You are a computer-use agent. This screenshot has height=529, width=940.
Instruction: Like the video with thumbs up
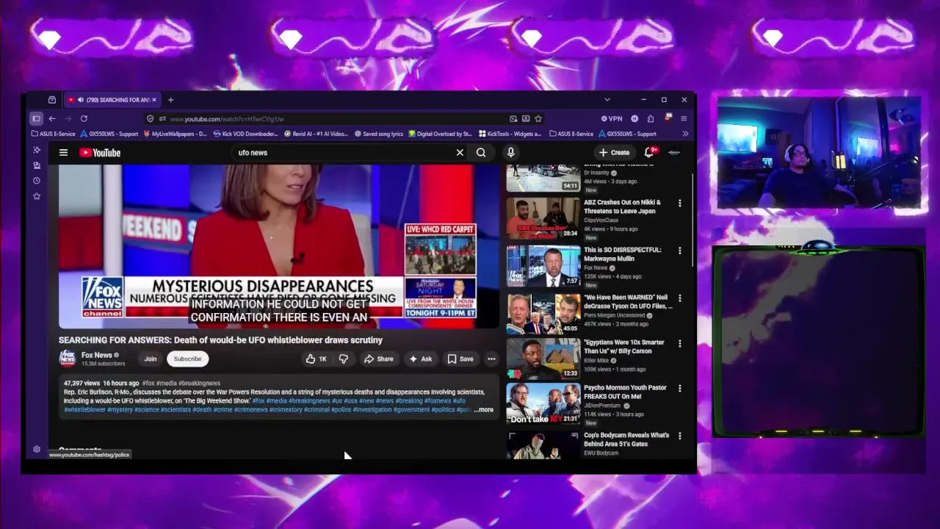click(317, 359)
